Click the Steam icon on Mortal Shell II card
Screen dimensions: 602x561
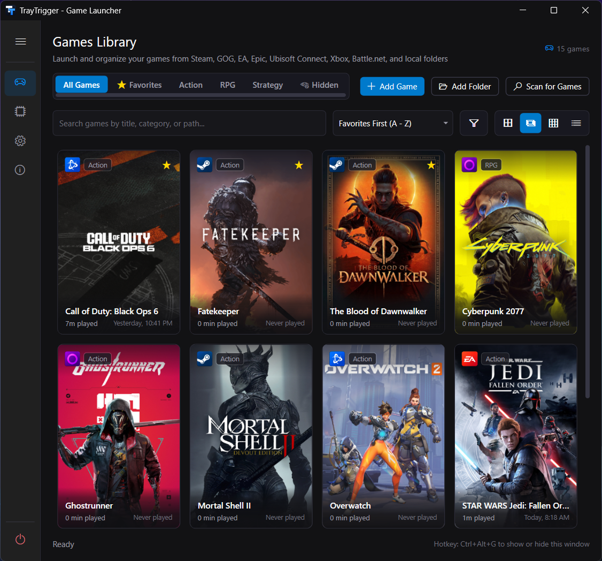click(x=205, y=359)
